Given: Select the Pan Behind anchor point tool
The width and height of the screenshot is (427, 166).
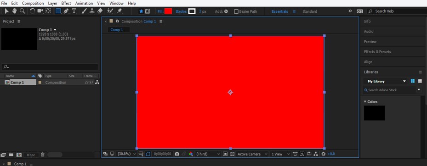Looking at the screenshot, I should [x=48, y=11].
